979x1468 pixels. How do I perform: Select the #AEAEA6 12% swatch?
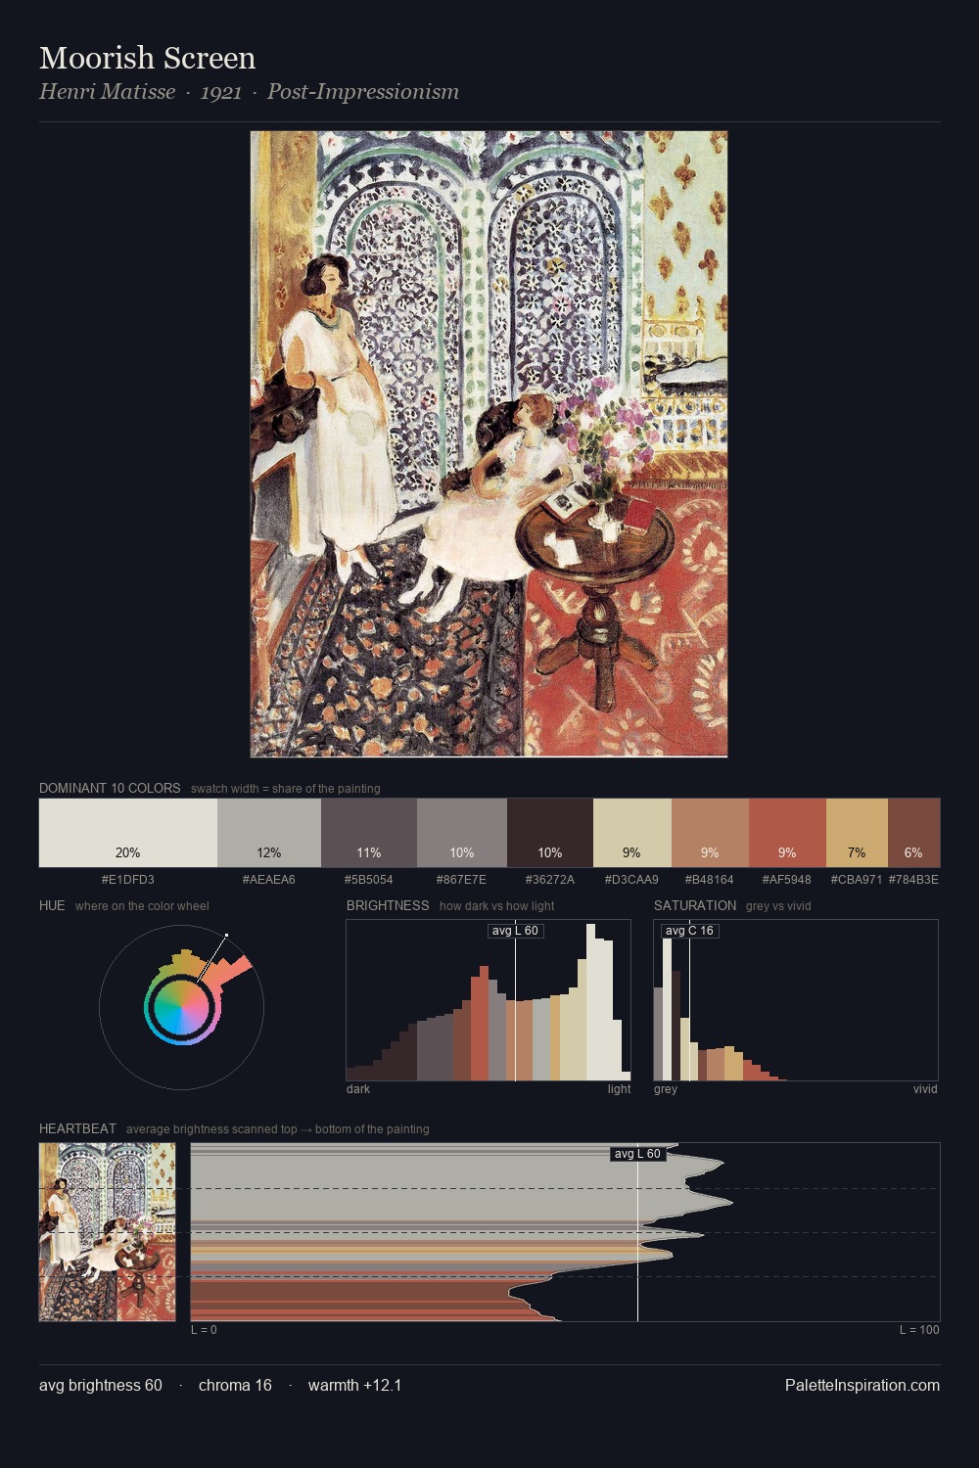click(269, 833)
